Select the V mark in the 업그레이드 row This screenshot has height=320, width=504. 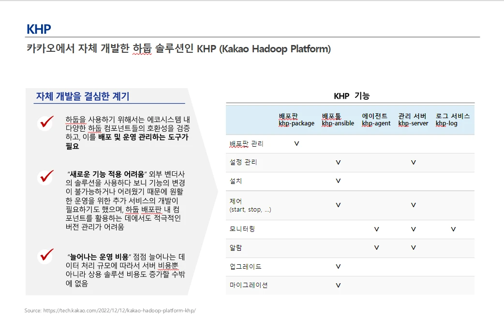(338, 266)
